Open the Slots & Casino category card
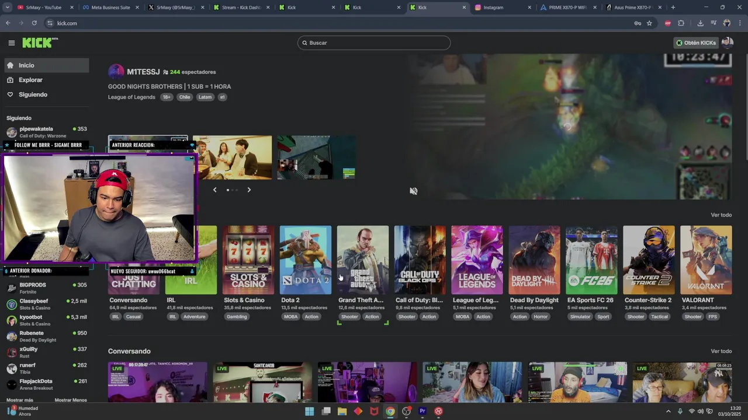748x420 pixels. click(248, 260)
